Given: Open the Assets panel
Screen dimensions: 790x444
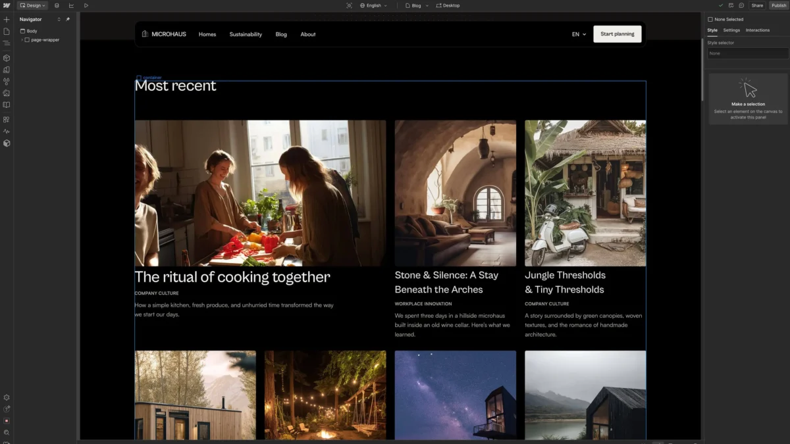Looking at the screenshot, I should 7,93.
